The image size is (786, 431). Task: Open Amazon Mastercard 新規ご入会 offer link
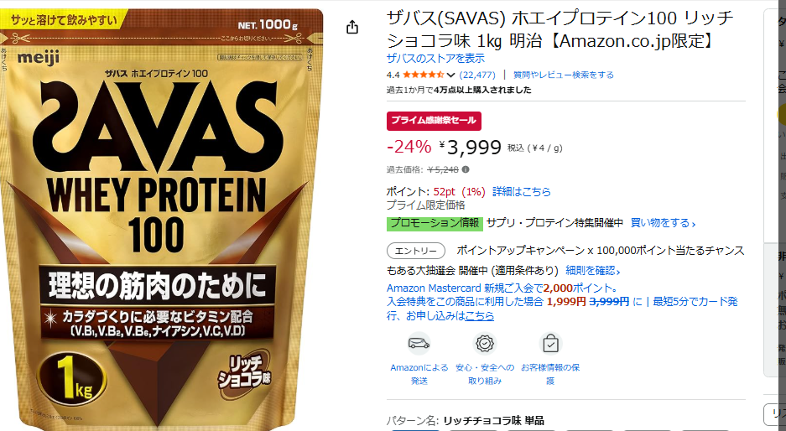(502, 288)
